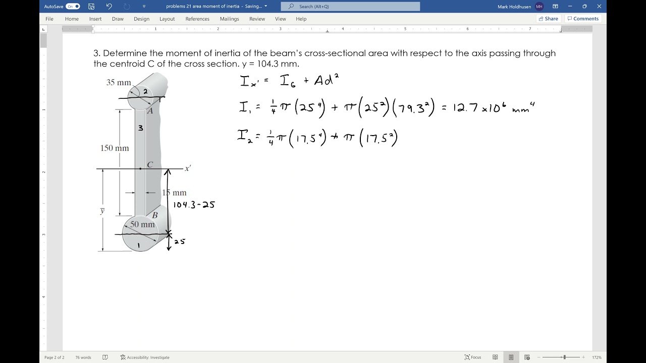Click the problem 3 statement text
The height and width of the screenshot is (363, 646).
[x=325, y=58]
